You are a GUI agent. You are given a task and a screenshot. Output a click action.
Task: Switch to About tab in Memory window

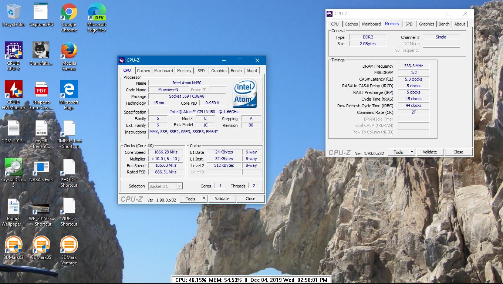tap(460, 24)
